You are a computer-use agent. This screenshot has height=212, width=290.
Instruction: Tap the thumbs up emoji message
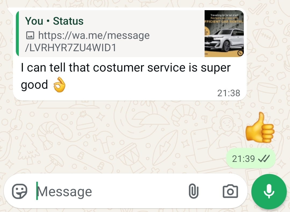(x=260, y=128)
